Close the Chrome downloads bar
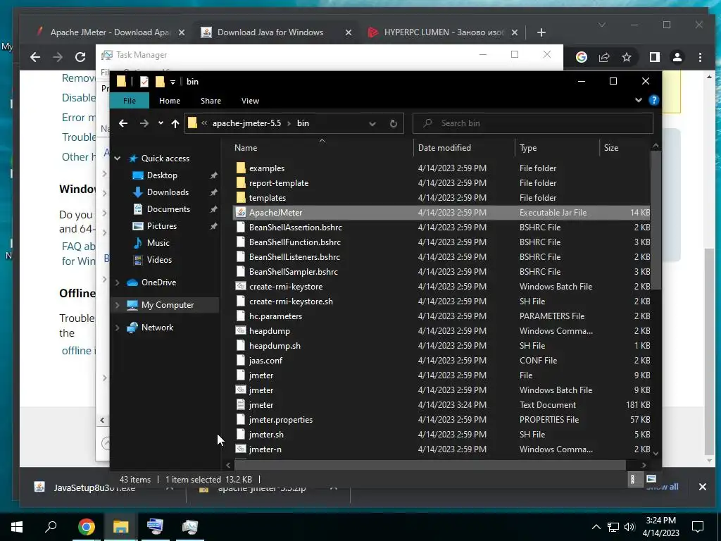The height and width of the screenshot is (541, 721). click(702, 487)
